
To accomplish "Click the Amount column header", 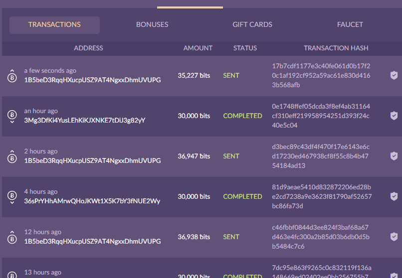I will pyautogui.click(x=198, y=48).
